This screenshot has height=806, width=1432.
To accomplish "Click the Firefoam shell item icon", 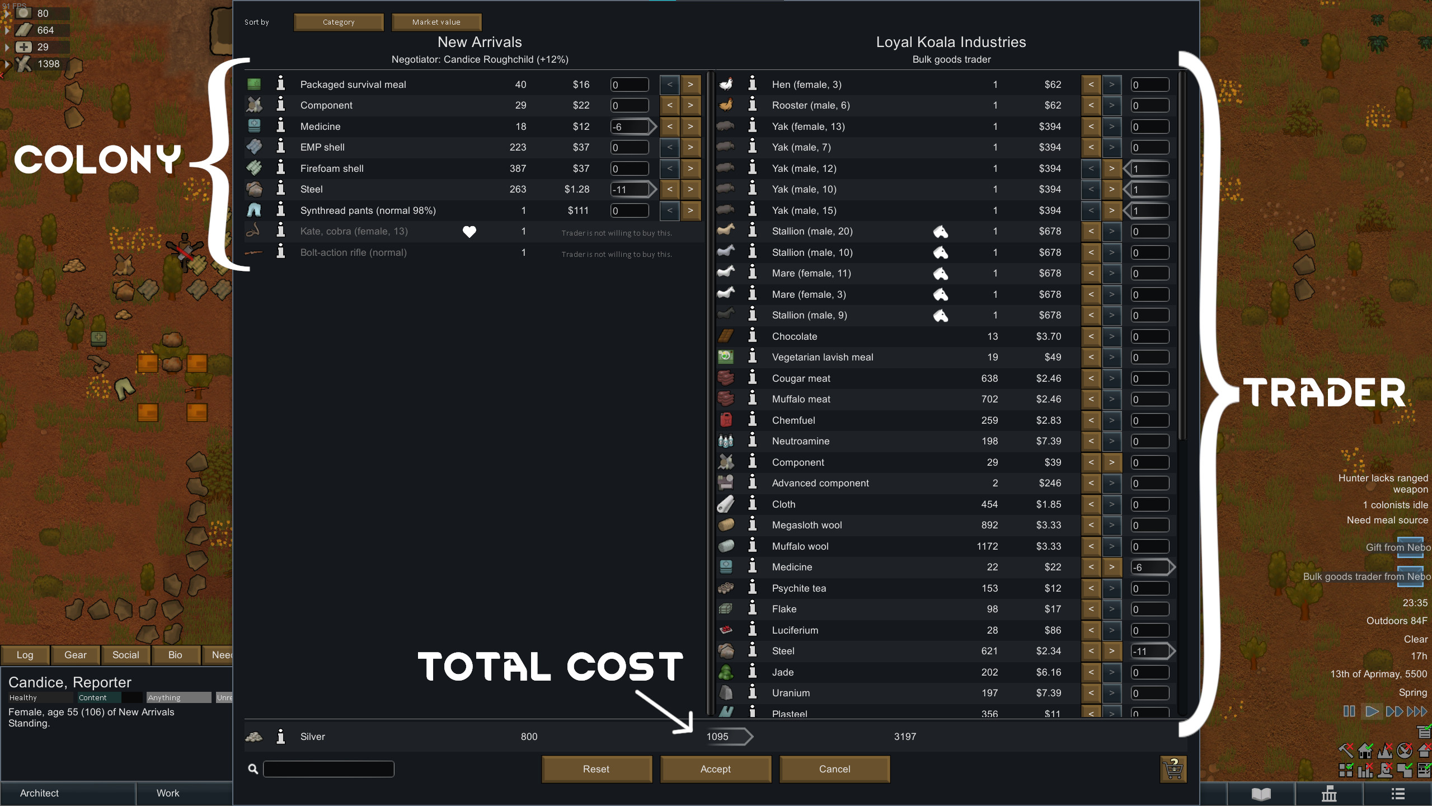I will click(254, 168).
